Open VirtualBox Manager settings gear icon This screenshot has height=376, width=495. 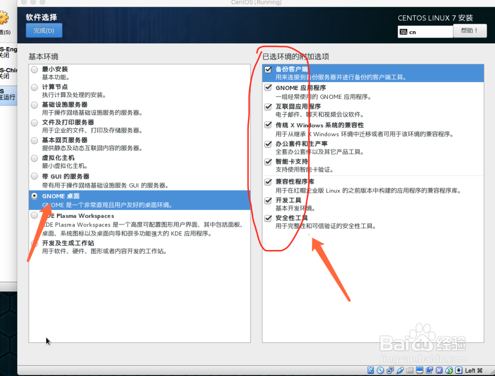point(3,18)
